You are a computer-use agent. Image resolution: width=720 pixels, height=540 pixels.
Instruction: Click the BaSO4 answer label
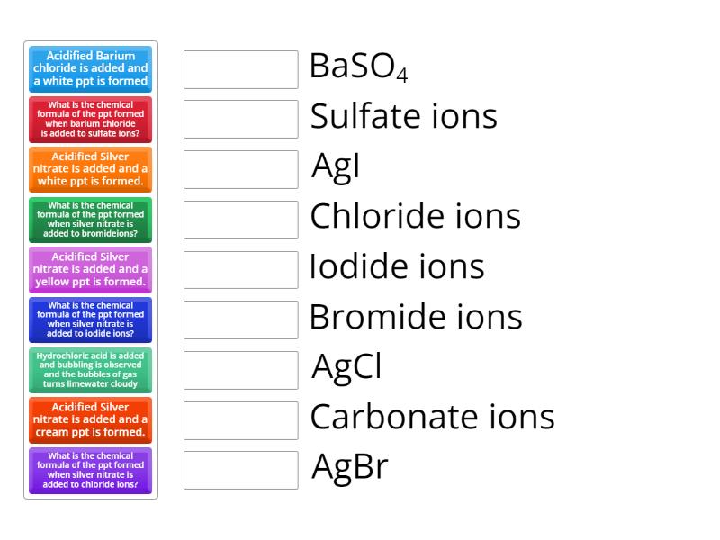click(358, 65)
